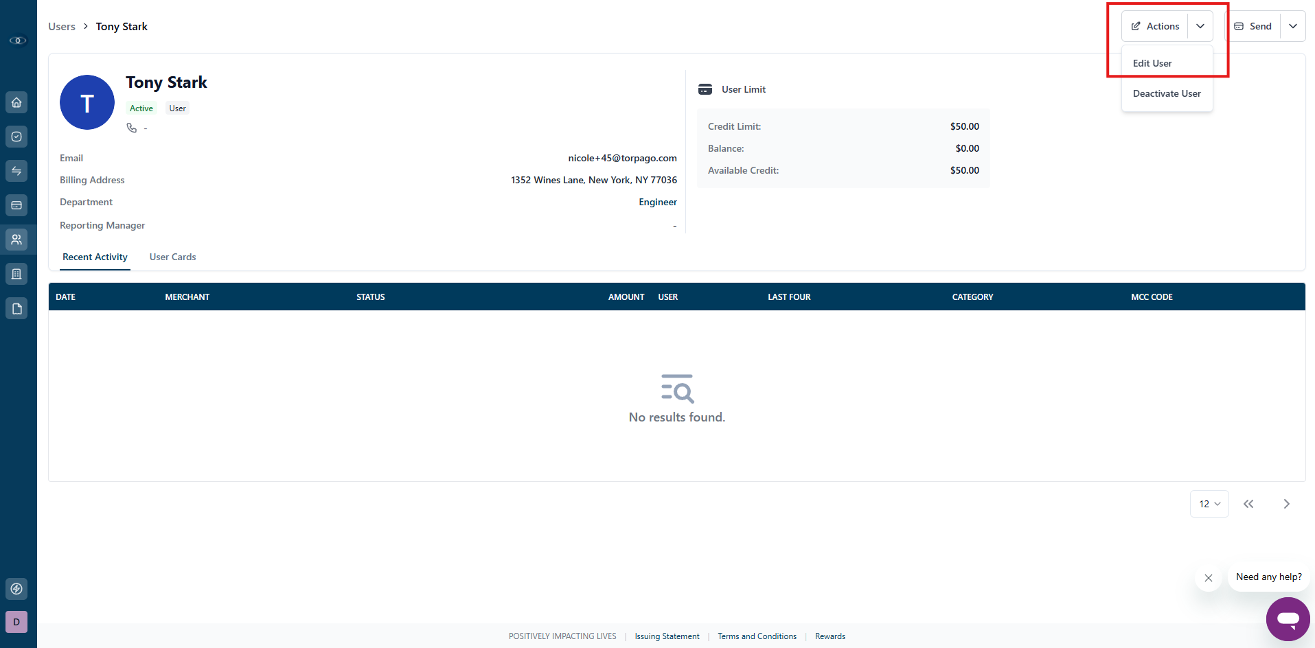Click the User role badge

tap(178, 108)
